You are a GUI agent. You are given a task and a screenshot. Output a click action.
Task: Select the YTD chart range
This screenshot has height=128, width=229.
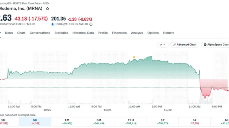pyautogui.click(x=131, y=122)
